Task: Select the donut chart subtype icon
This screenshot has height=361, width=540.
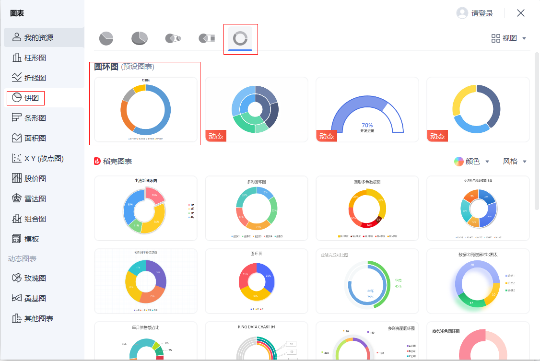Action: click(240, 38)
